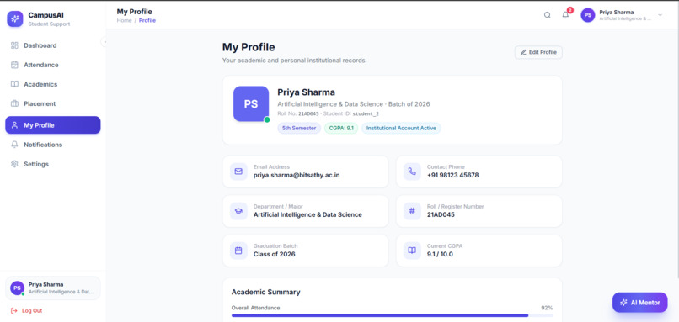Viewport: 679px width, 322px height.
Task: Go to Dashboard in the sidebar
Action: [53, 45]
